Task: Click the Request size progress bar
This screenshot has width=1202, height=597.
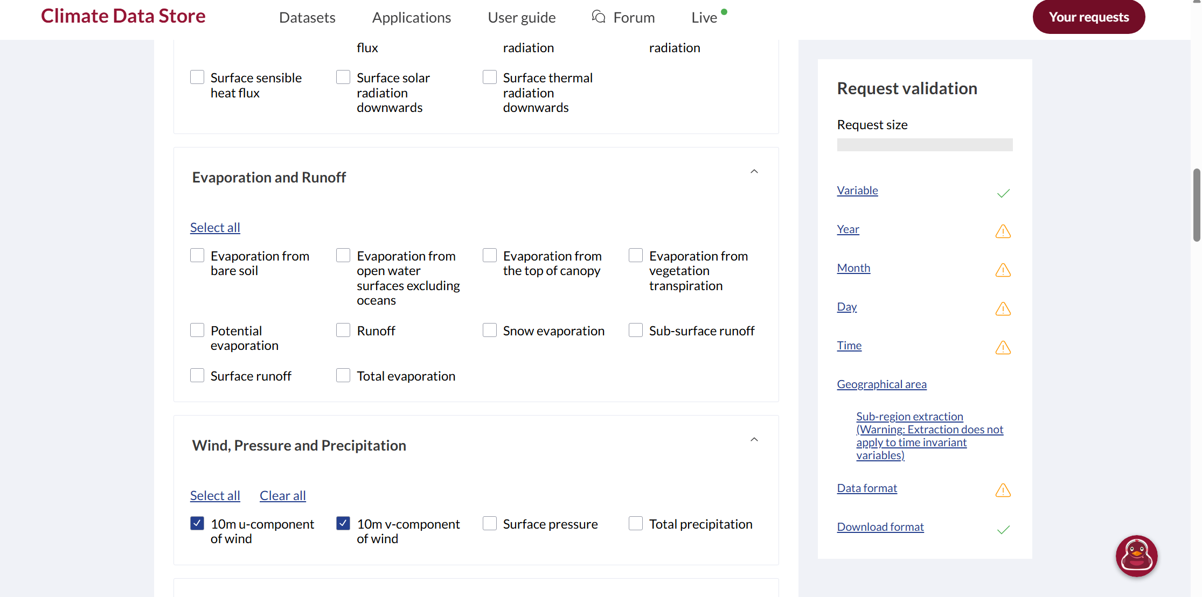Action: pos(925,145)
